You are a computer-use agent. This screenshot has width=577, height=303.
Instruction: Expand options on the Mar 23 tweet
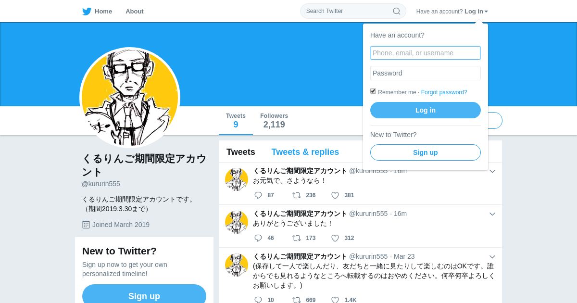tap(492, 257)
